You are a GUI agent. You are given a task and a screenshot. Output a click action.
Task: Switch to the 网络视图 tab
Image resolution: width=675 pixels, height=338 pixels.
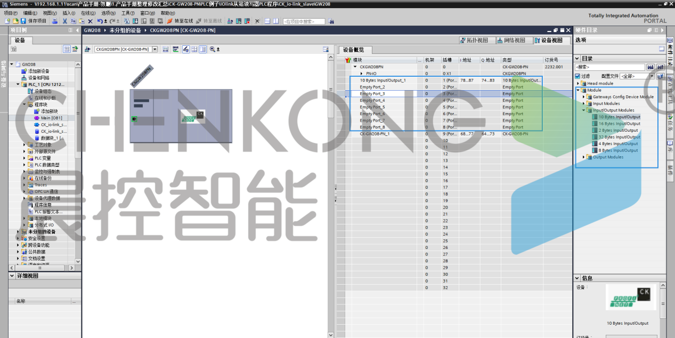[x=511, y=41]
